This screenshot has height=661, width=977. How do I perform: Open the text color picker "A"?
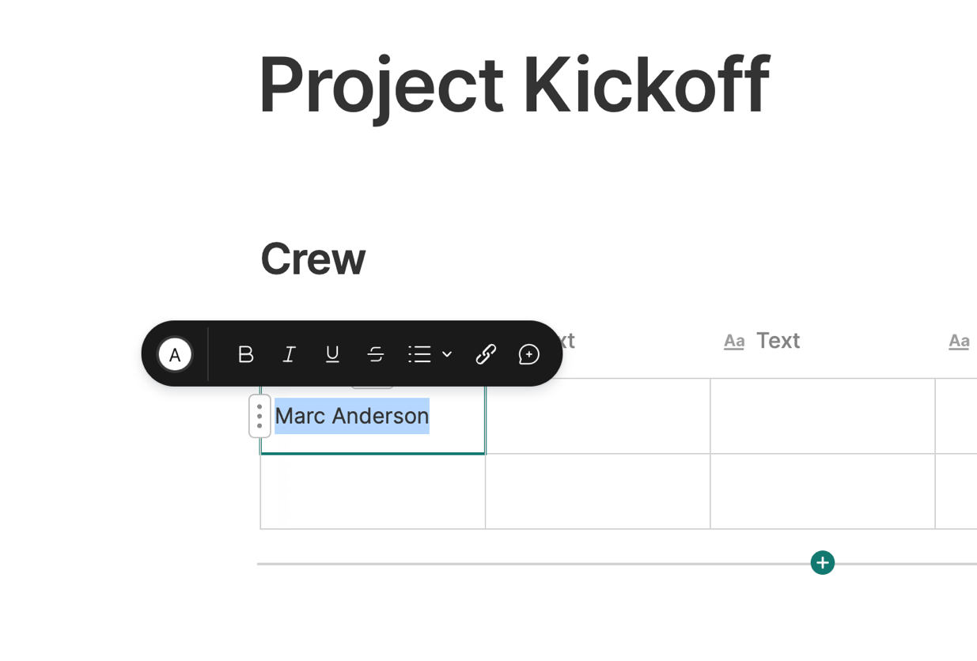(175, 354)
